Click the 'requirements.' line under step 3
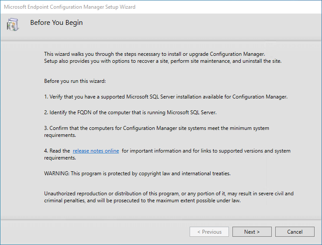 tap(60, 136)
